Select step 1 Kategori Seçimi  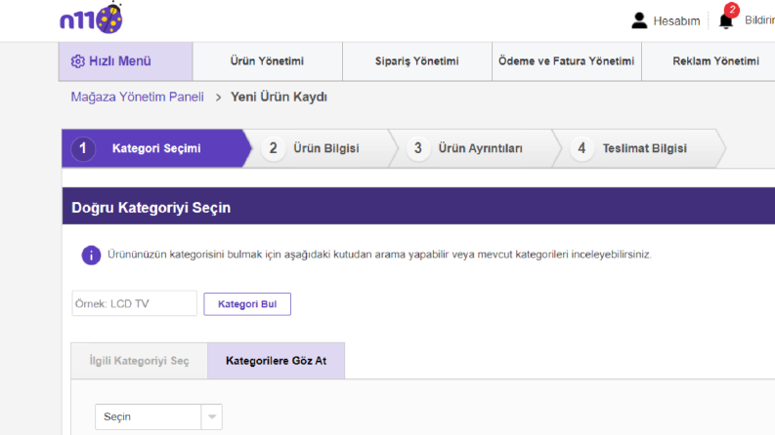coord(154,148)
